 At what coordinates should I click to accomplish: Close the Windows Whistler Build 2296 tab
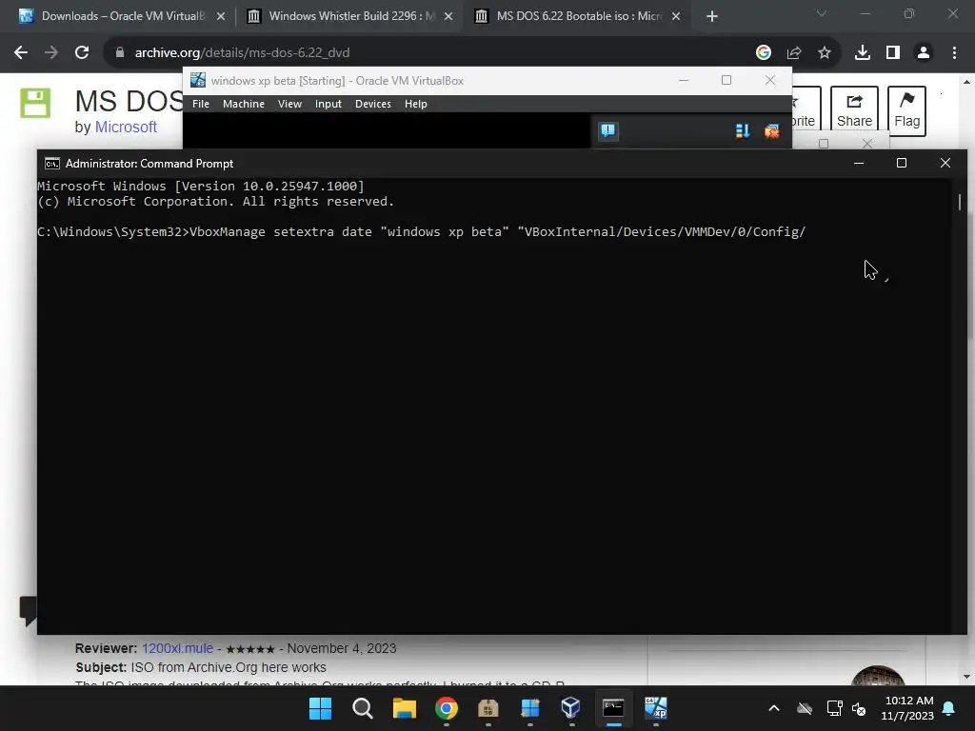(x=448, y=16)
